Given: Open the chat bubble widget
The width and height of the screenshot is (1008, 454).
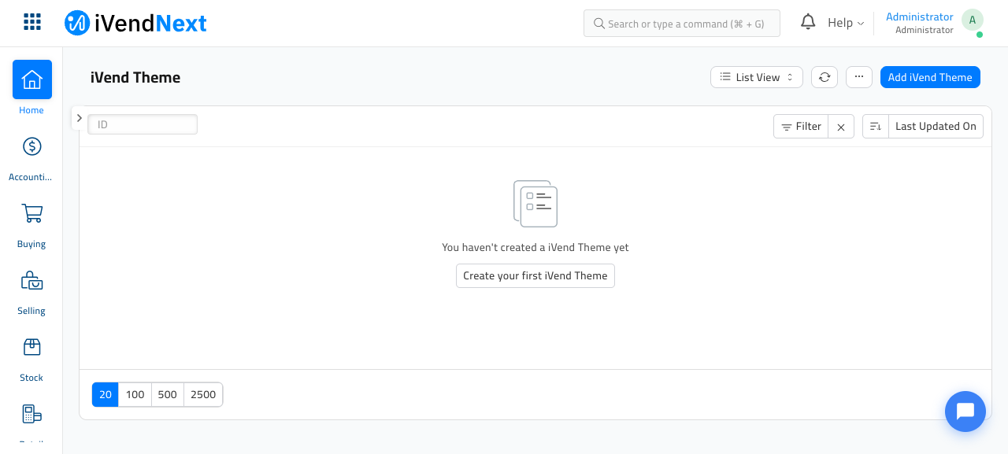Looking at the screenshot, I should pyautogui.click(x=965, y=412).
